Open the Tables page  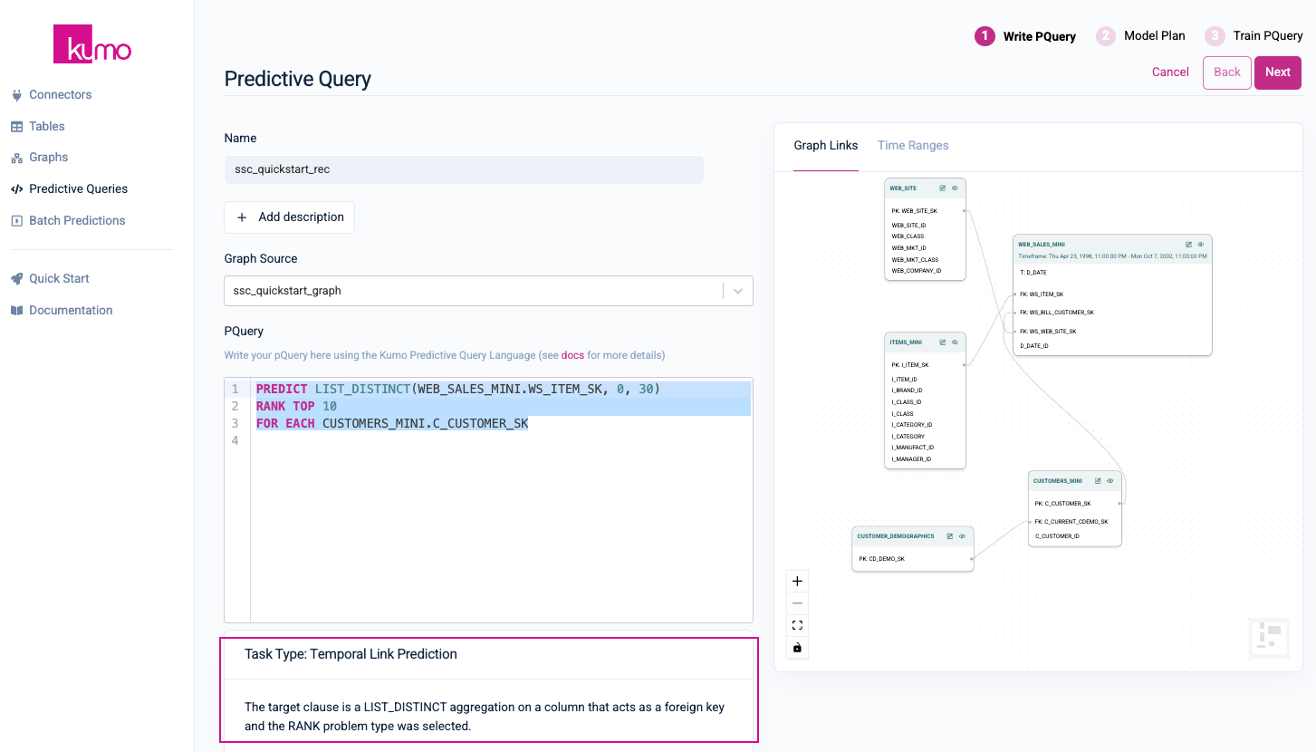(47, 126)
